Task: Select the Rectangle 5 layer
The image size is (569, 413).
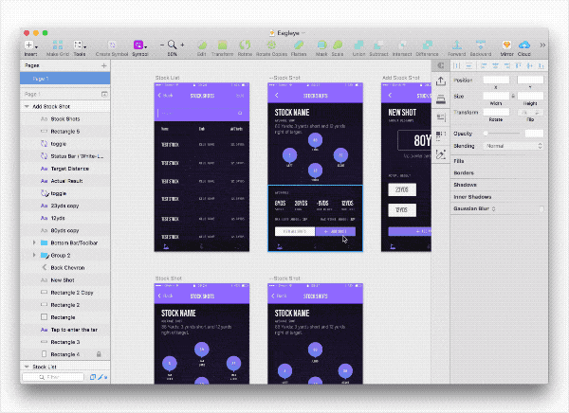Action: pos(64,132)
